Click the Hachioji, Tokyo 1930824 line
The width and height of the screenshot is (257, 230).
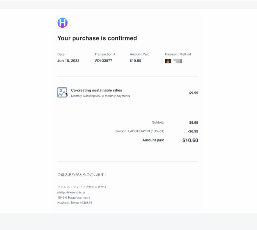coord(75,203)
